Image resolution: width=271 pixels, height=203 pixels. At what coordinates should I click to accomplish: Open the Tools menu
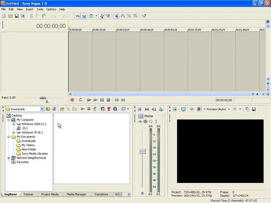click(x=40, y=9)
